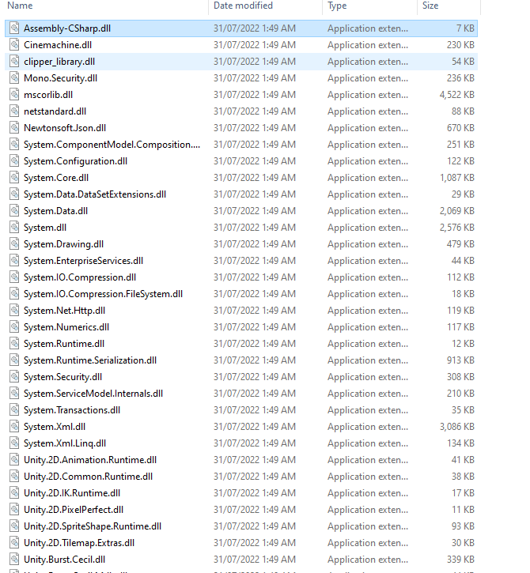Click the System.ServiceModel.Internals.dll file icon
The image size is (530, 573).
[14, 394]
